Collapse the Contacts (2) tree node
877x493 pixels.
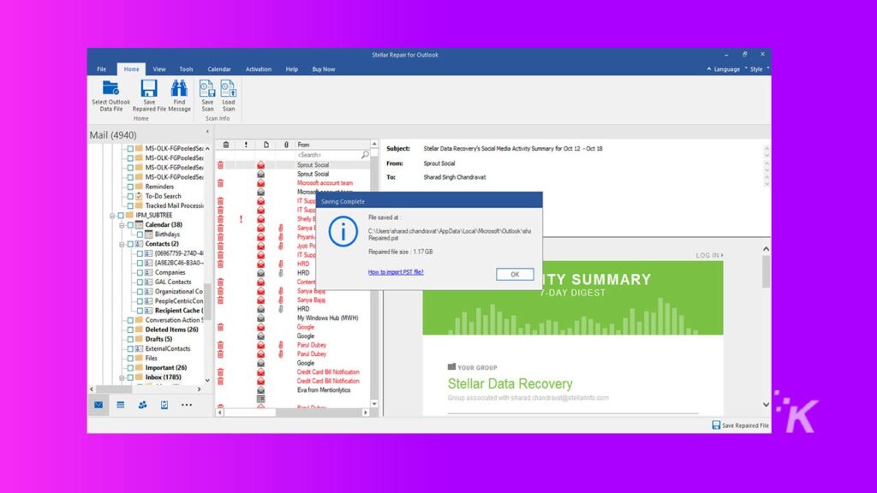coord(122,244)
